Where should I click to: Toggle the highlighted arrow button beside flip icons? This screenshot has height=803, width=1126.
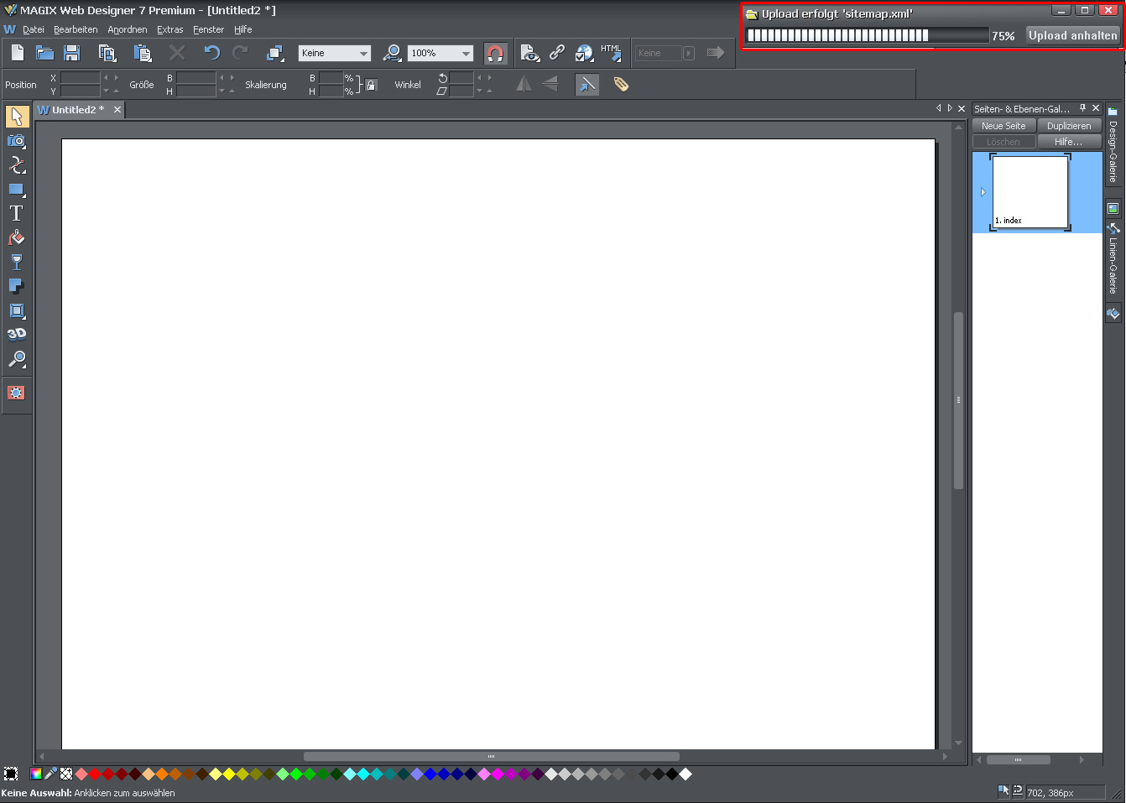pyautogui.click(x=587, y=84)
